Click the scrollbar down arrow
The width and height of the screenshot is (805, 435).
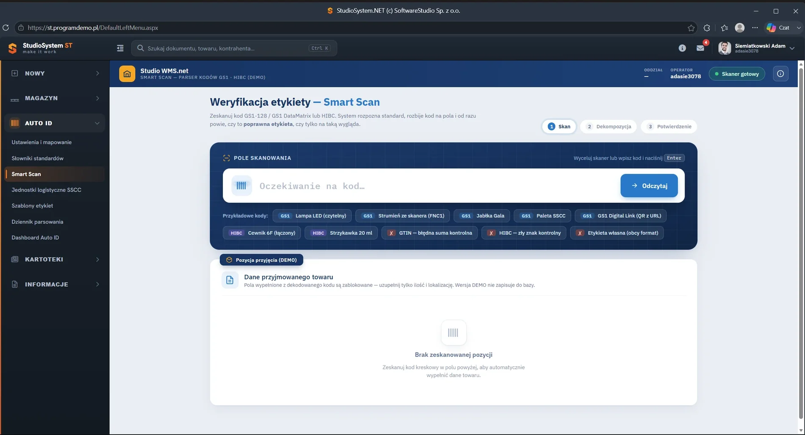(x=801, y=430)
